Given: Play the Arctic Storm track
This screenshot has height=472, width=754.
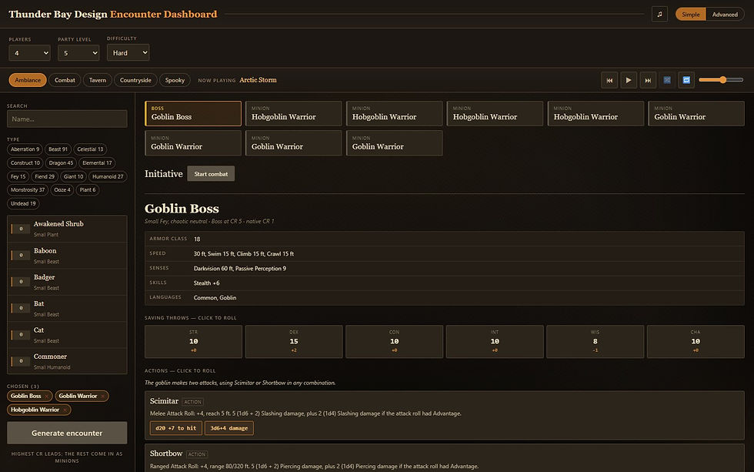Looking at the screenshot, I should click(x=629, y=80).
